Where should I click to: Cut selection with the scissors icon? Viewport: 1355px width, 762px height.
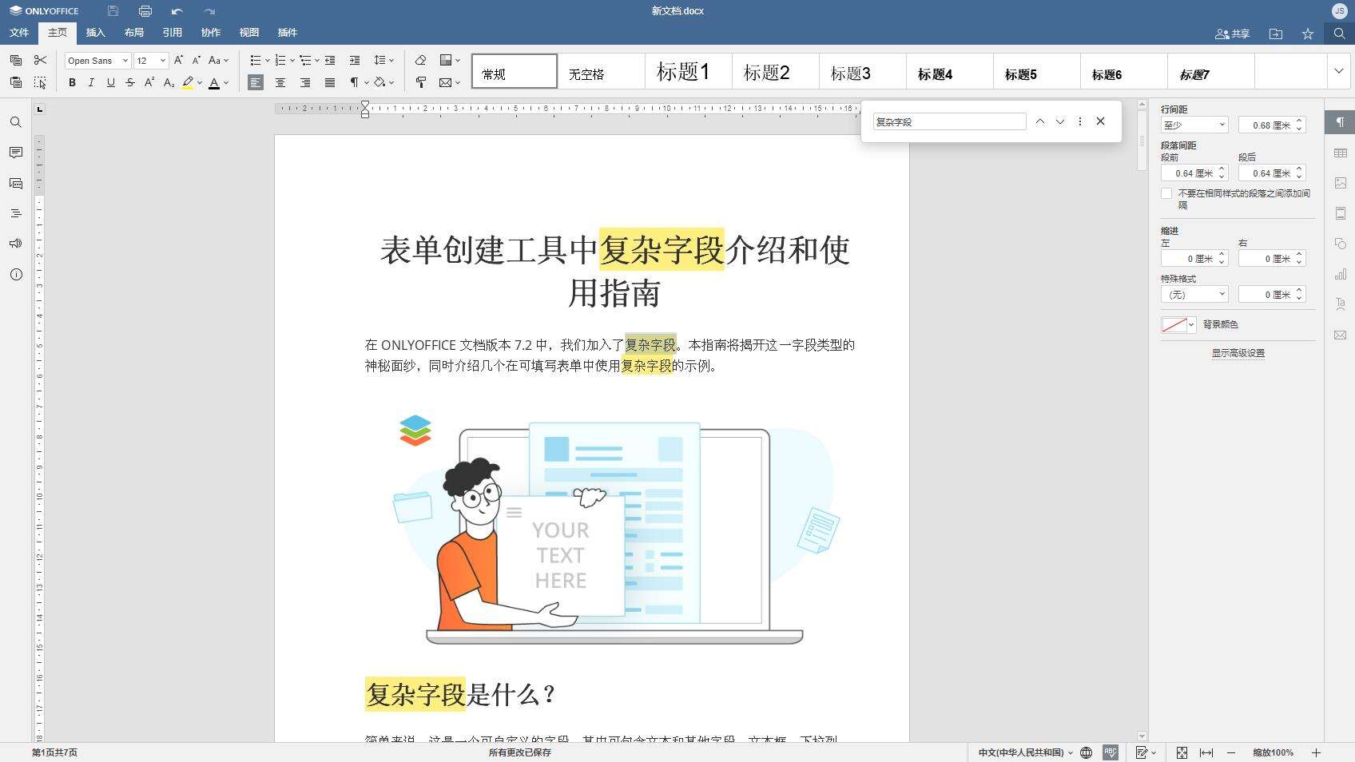(x=40, y=60)
